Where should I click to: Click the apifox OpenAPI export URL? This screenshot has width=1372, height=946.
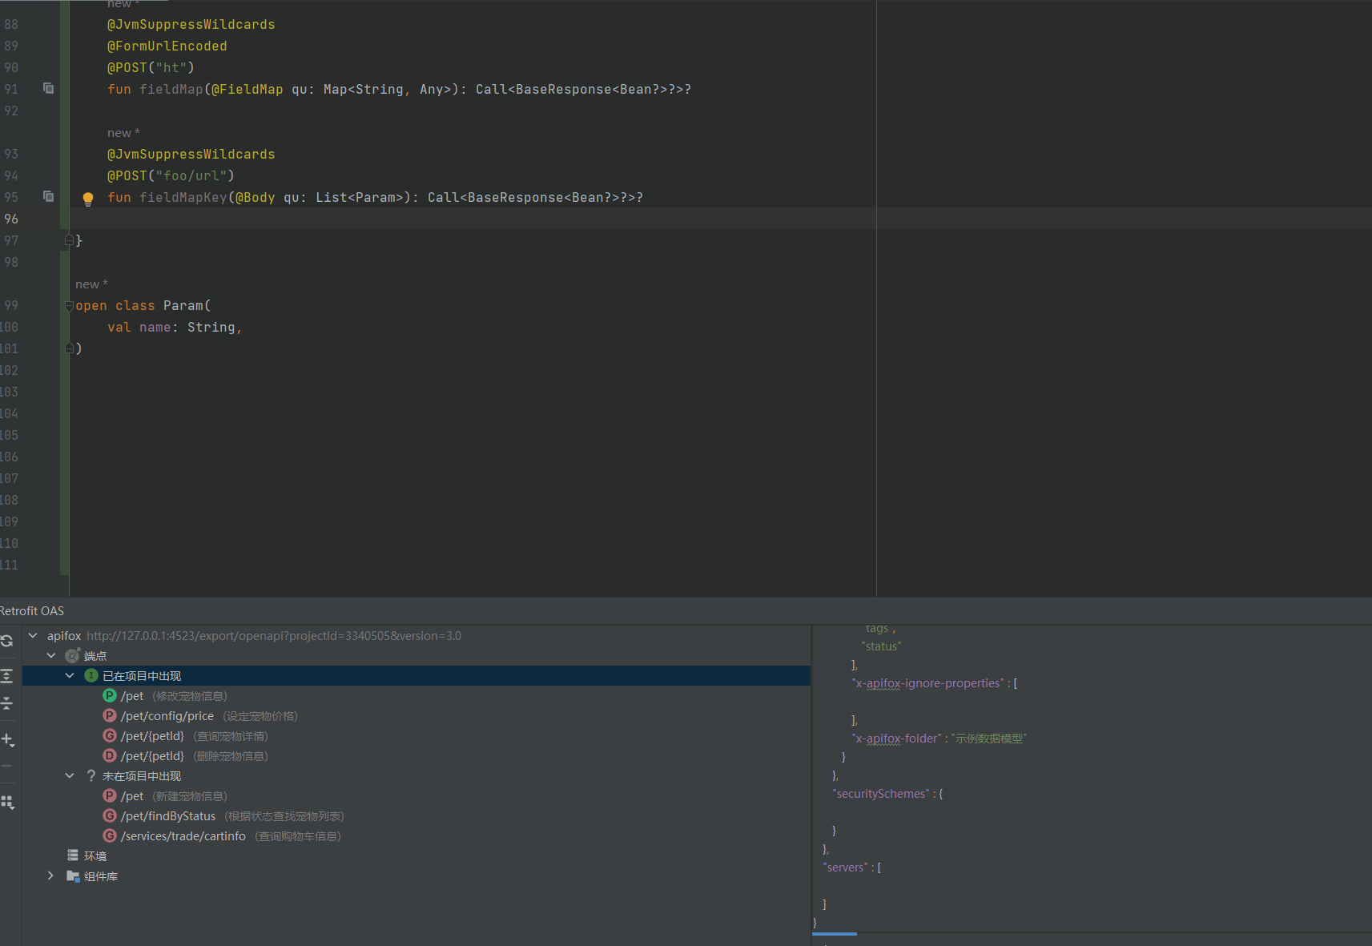(274, 635)
